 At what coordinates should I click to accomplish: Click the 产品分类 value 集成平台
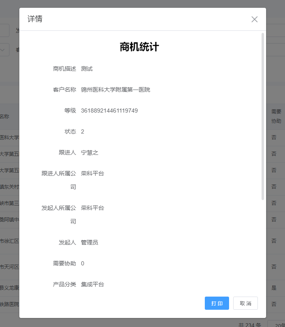(92, 284)
